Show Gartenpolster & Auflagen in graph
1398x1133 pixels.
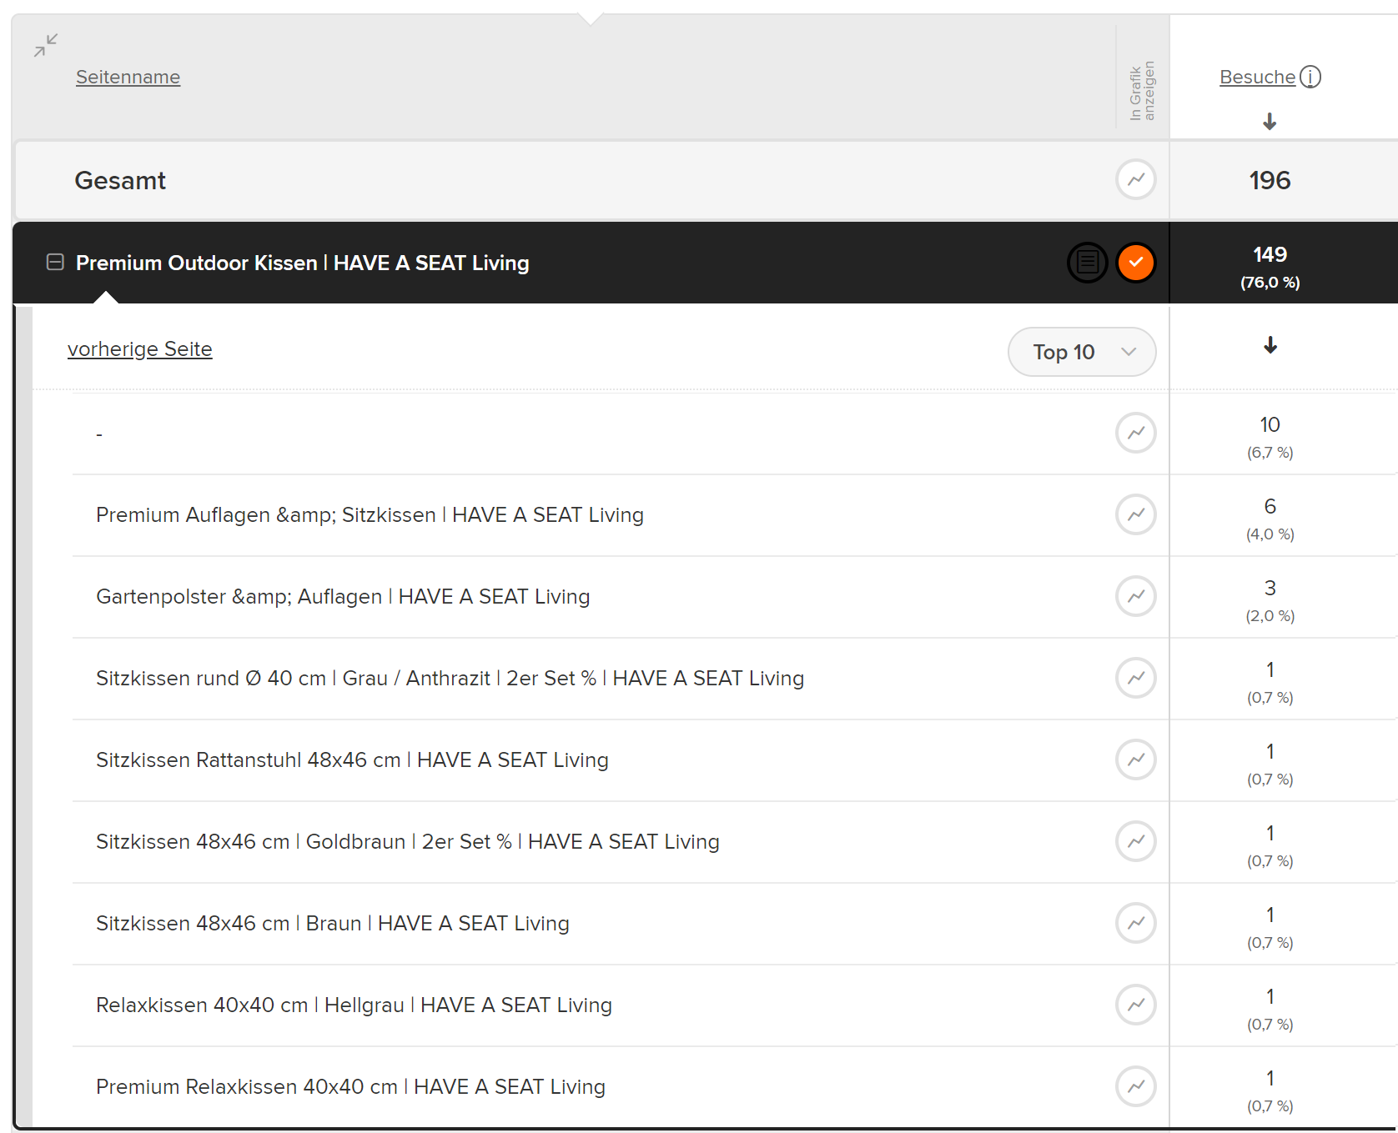(1136, 596)
